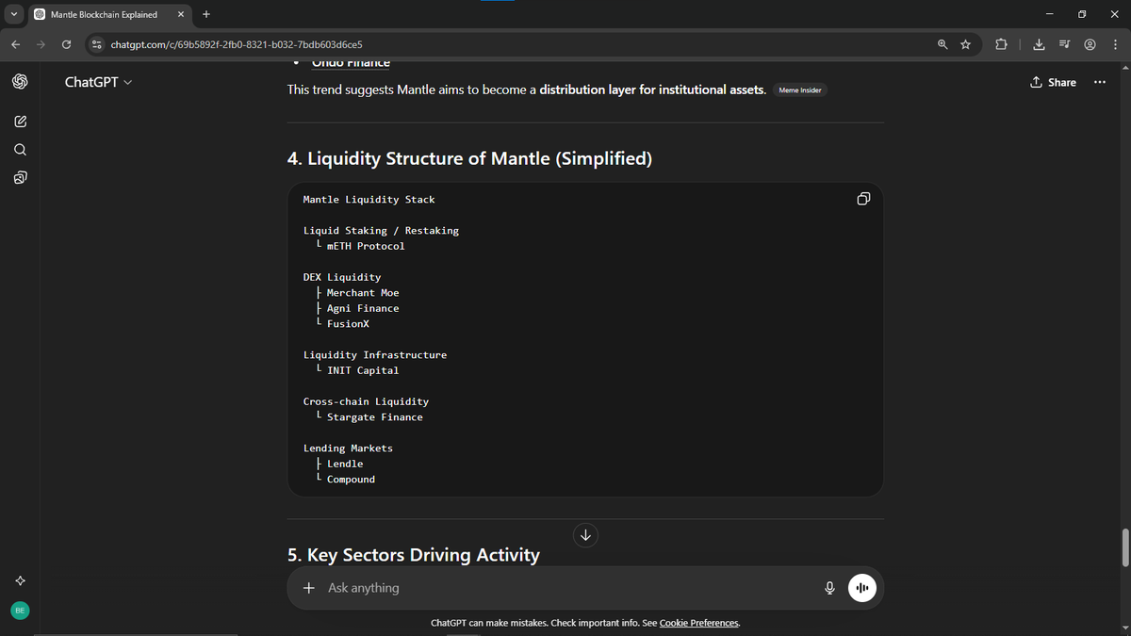Start voice mode with waveform button

click(862, 588)
